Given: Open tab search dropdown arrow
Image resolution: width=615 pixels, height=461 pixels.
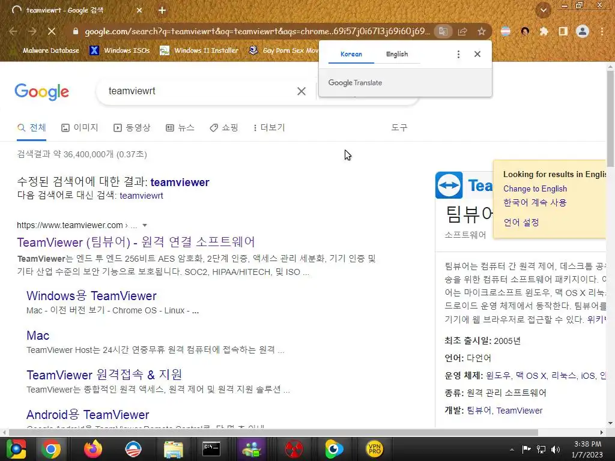Looking at the screenshot, I should click(x=543, y=10).
